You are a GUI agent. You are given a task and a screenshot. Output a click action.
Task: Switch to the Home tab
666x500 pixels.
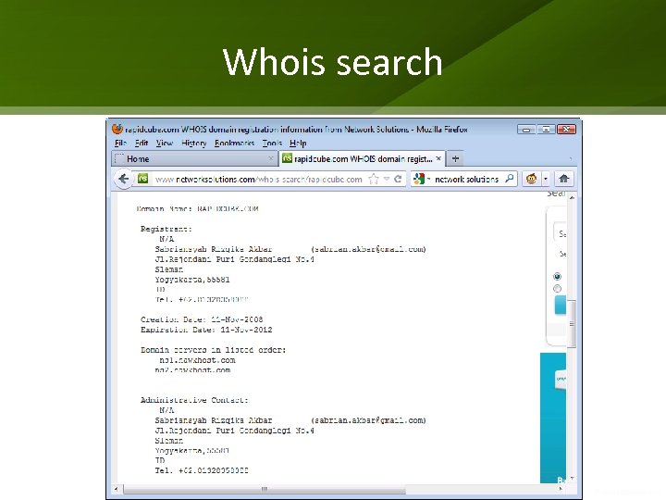(x=194, y=158)
